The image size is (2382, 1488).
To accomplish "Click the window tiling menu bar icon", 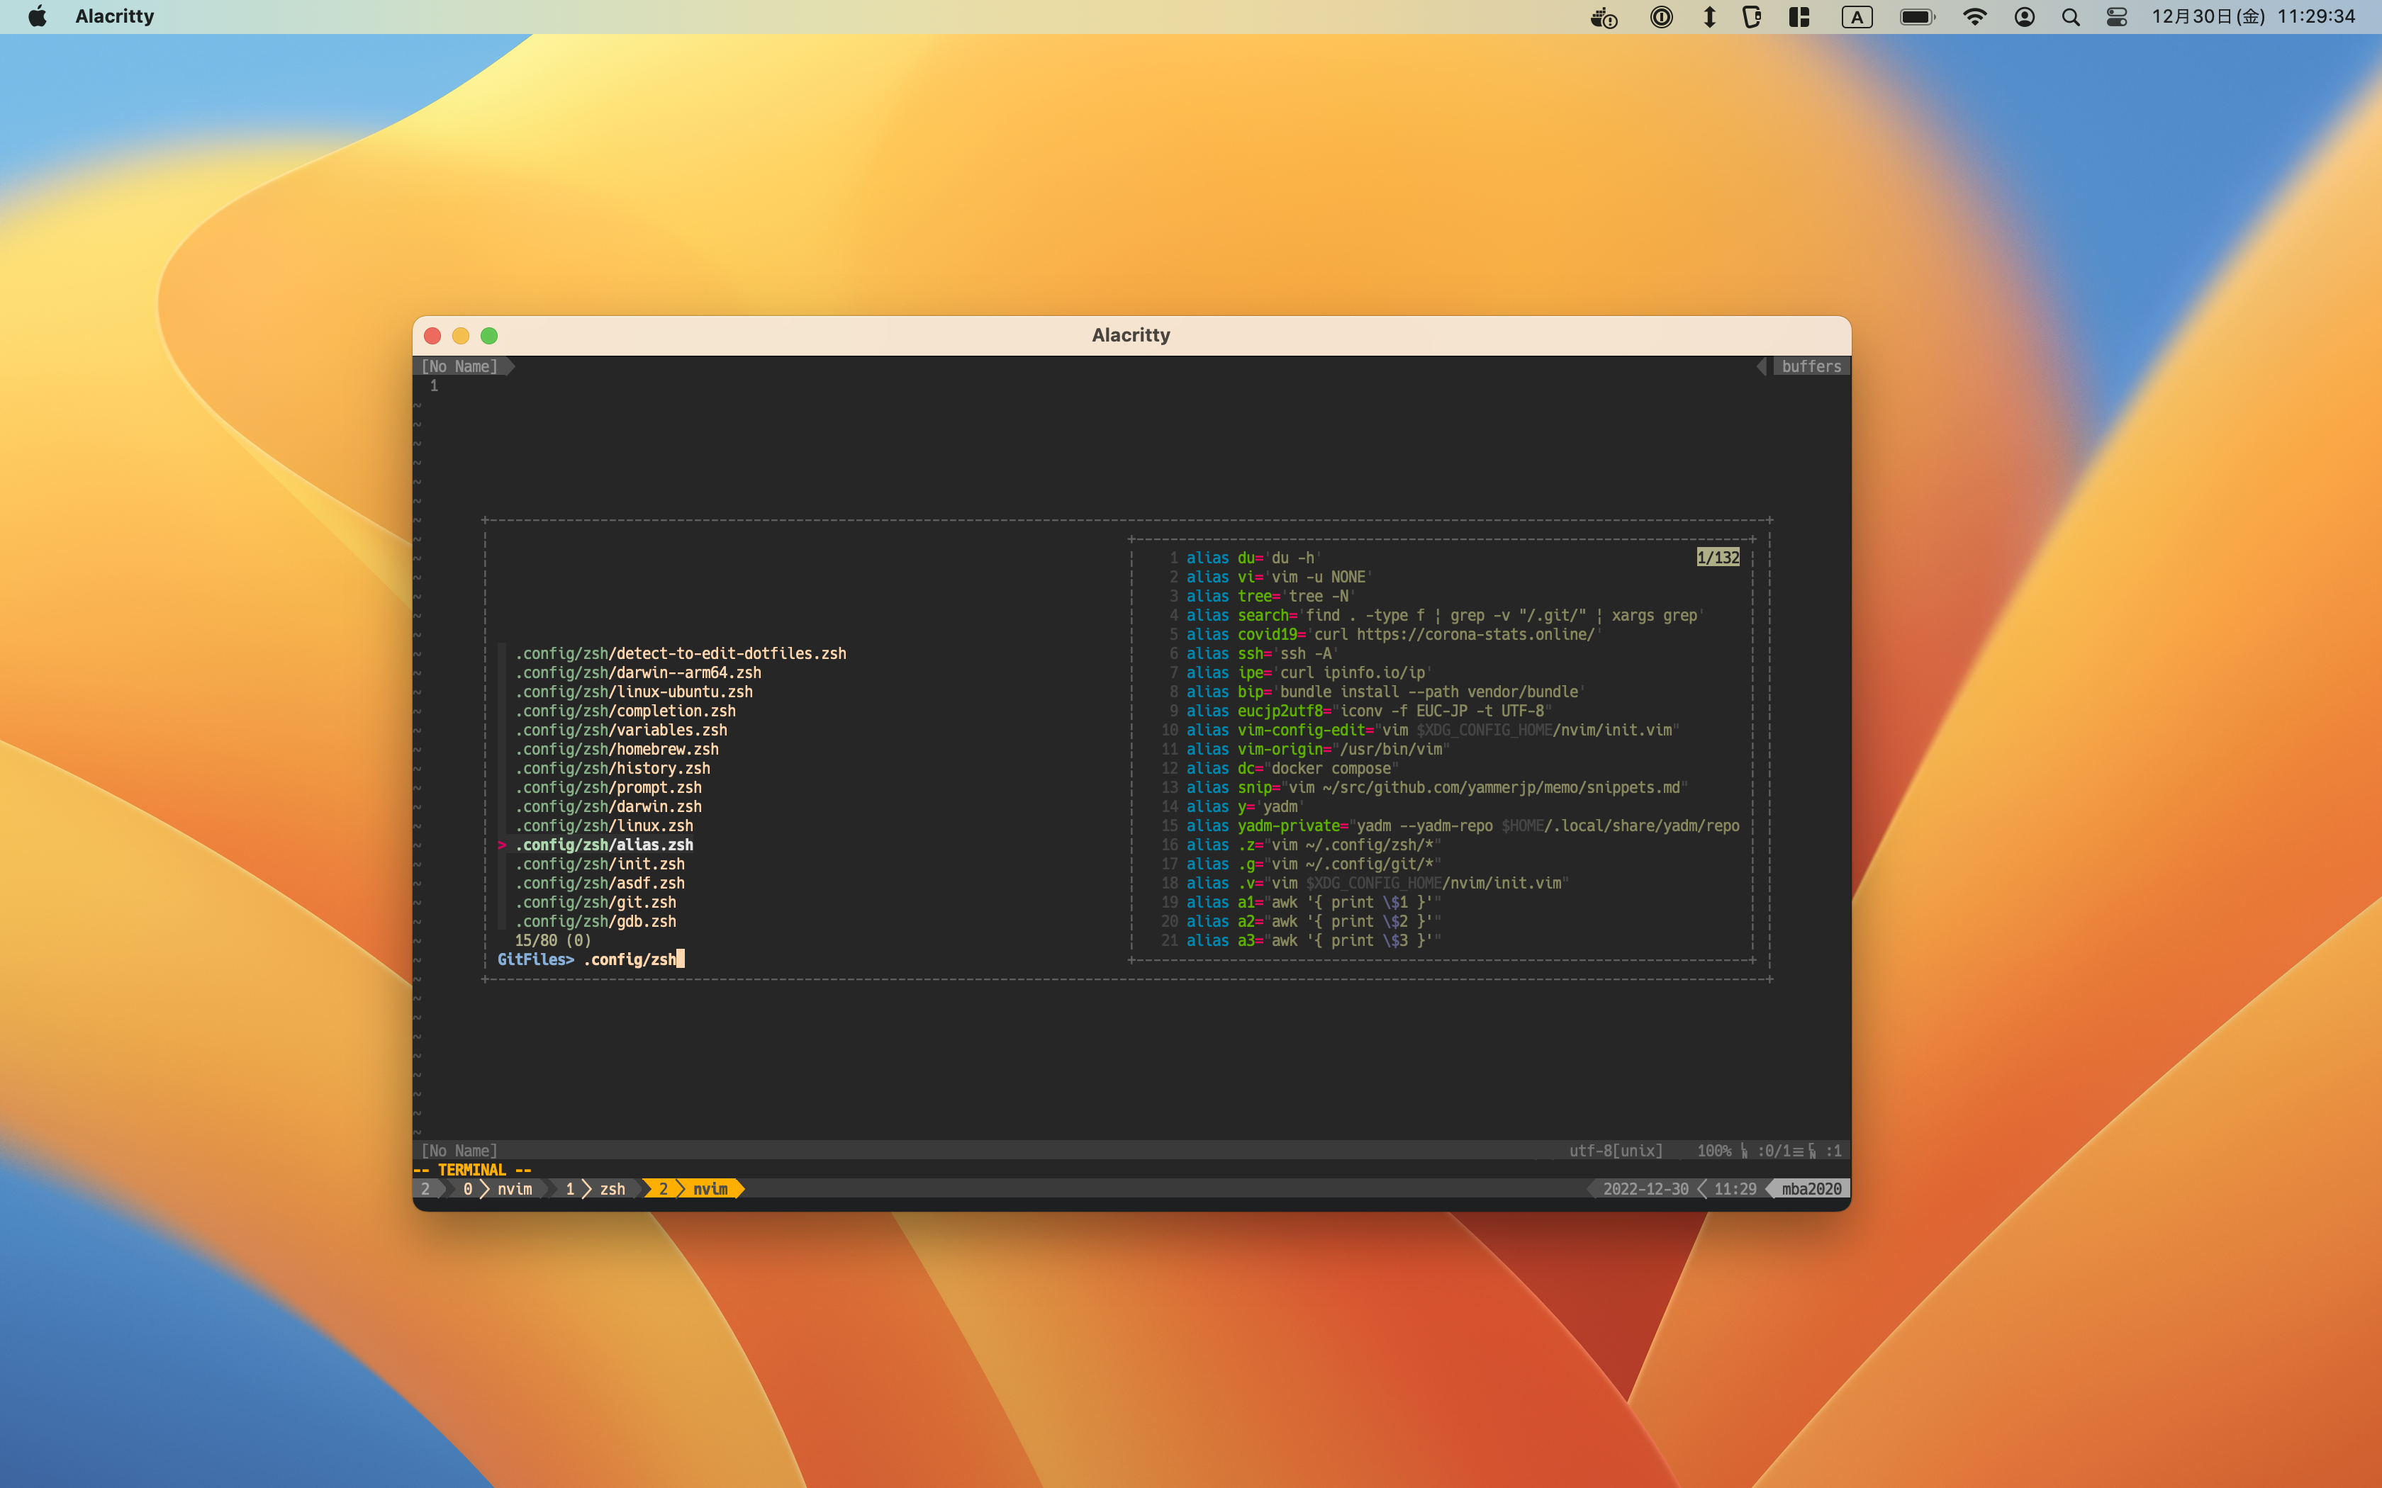I will click(x=1799, y=17).
